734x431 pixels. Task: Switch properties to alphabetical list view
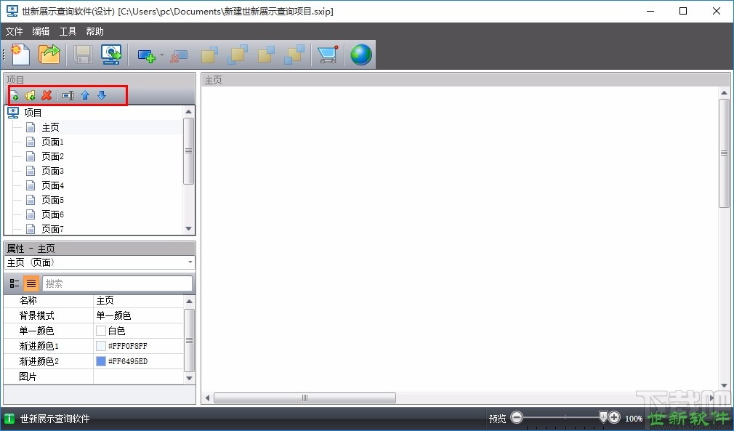(31, 283)
